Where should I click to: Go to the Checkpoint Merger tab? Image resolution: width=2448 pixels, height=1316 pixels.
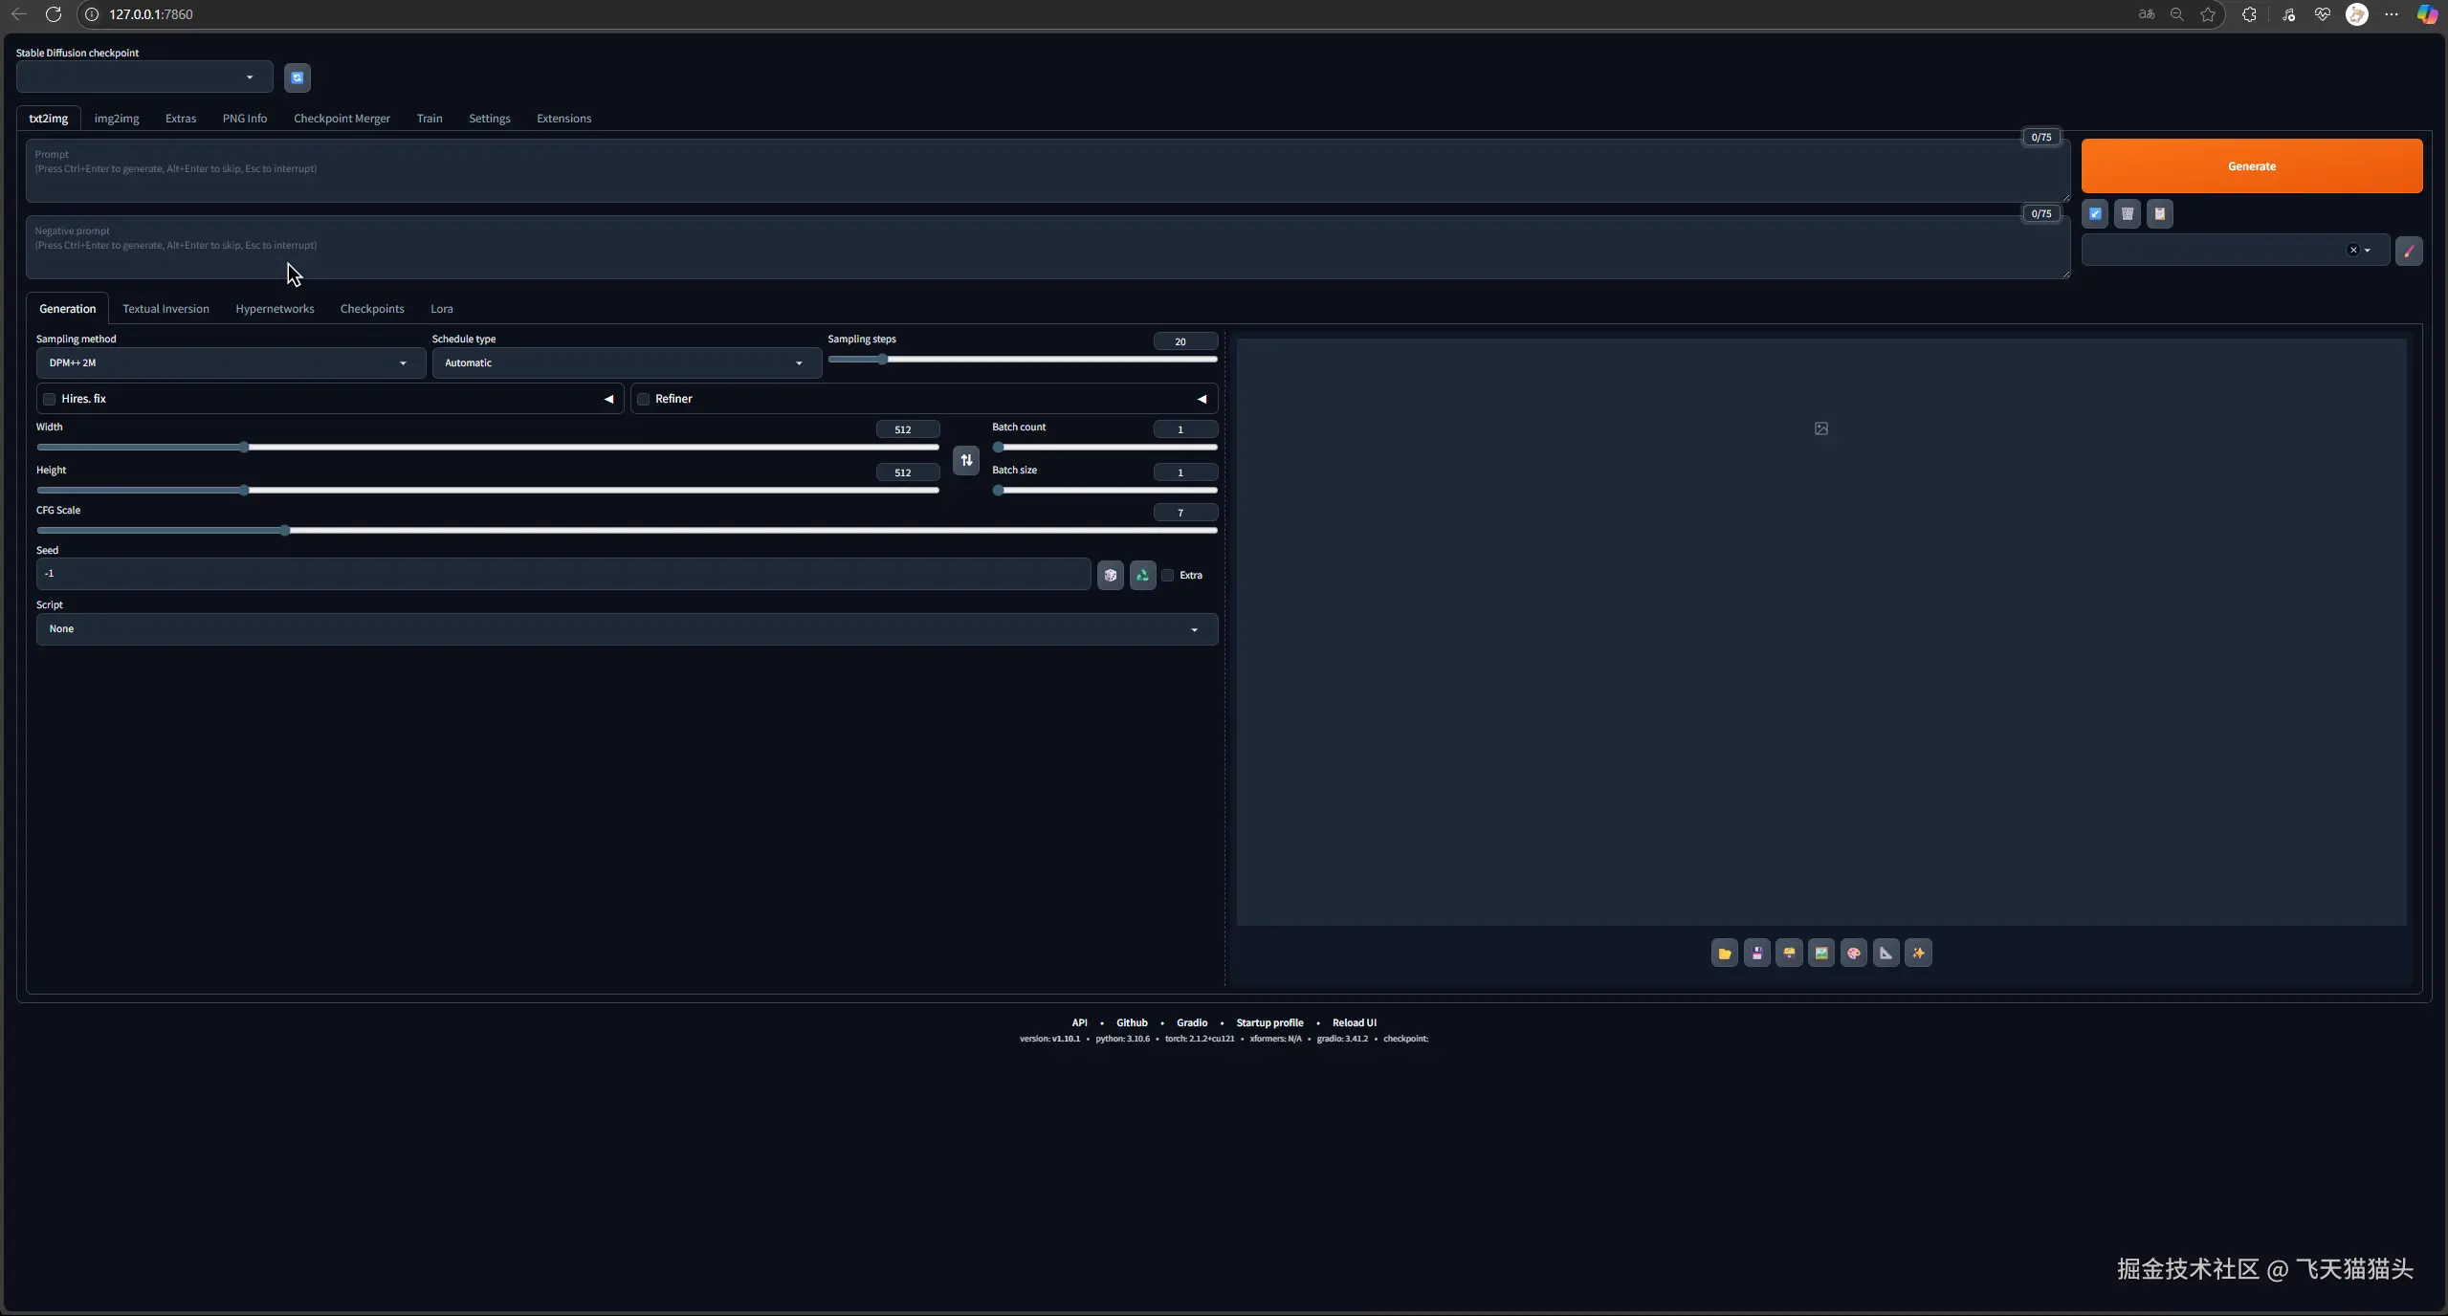(x=342, y=119)
